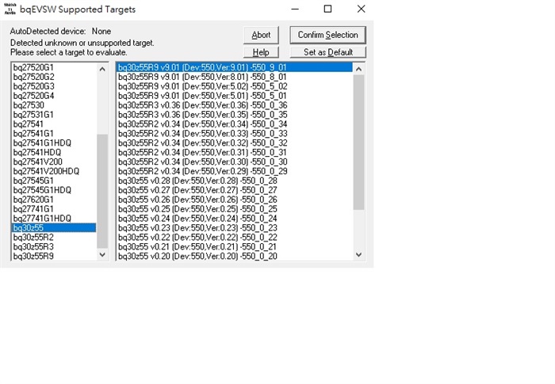Select bq27520G2 in device list

click(x=54, y=77)
